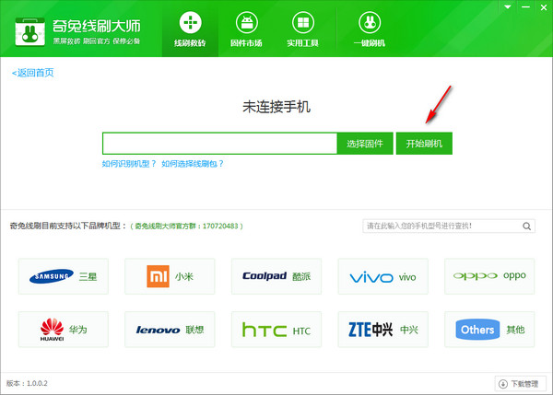Open the 如何选择线刷包 help link
The width and height of the screenshot is (553, 395).
tap(193, 164)
